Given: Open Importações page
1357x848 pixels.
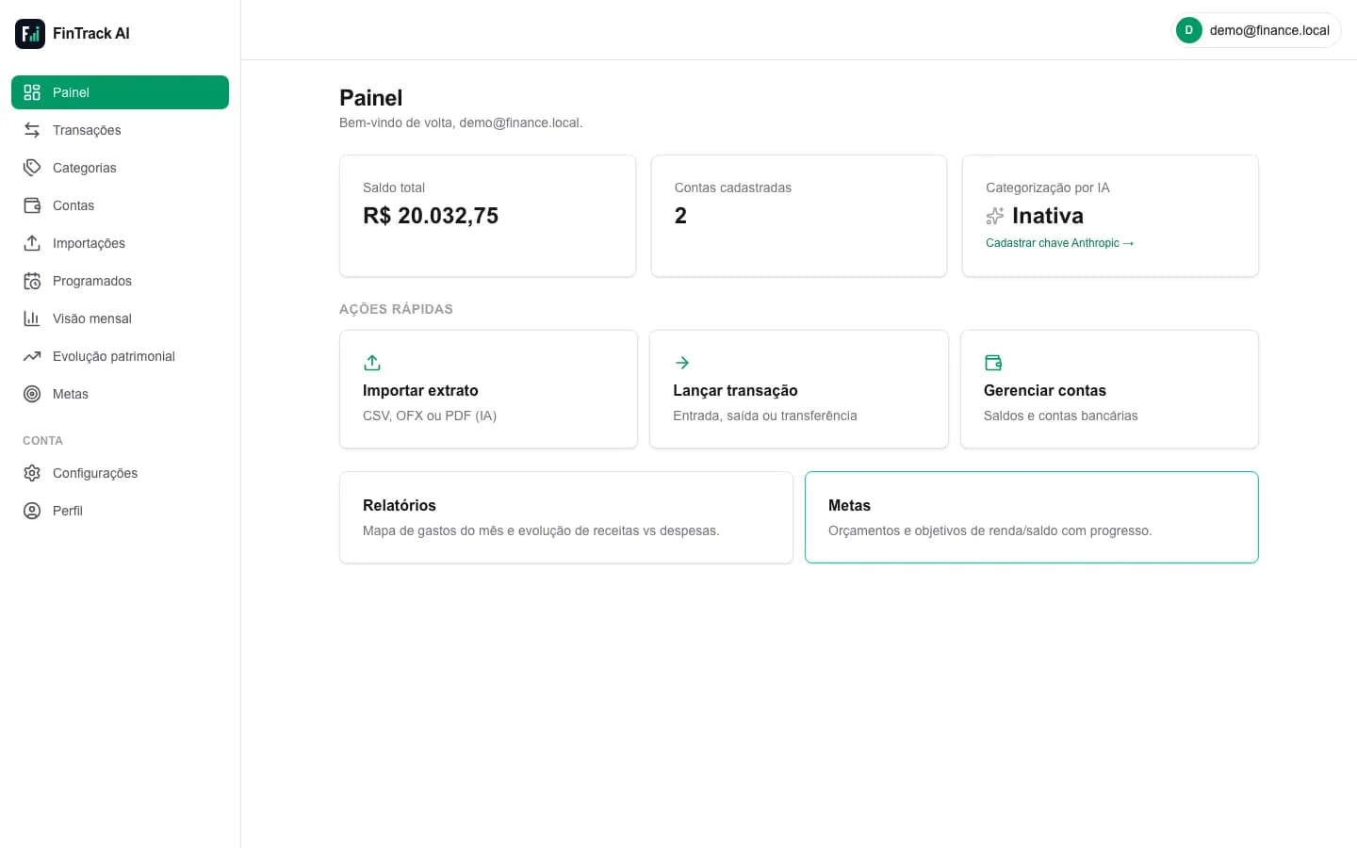Looking at the screenshot, I should 120,243.
